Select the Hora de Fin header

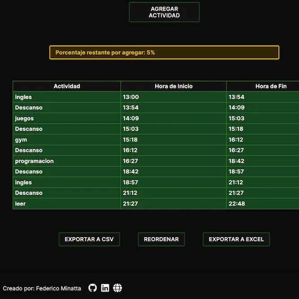pyautogui.click(x=263, y=86)
